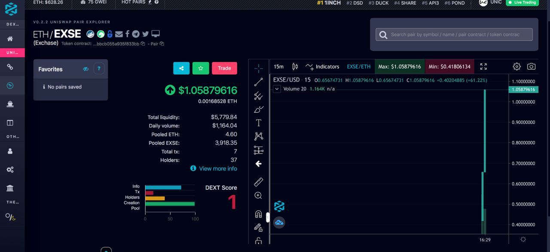
Task: Open hot pair #5 API3
Action: point(430,3)
